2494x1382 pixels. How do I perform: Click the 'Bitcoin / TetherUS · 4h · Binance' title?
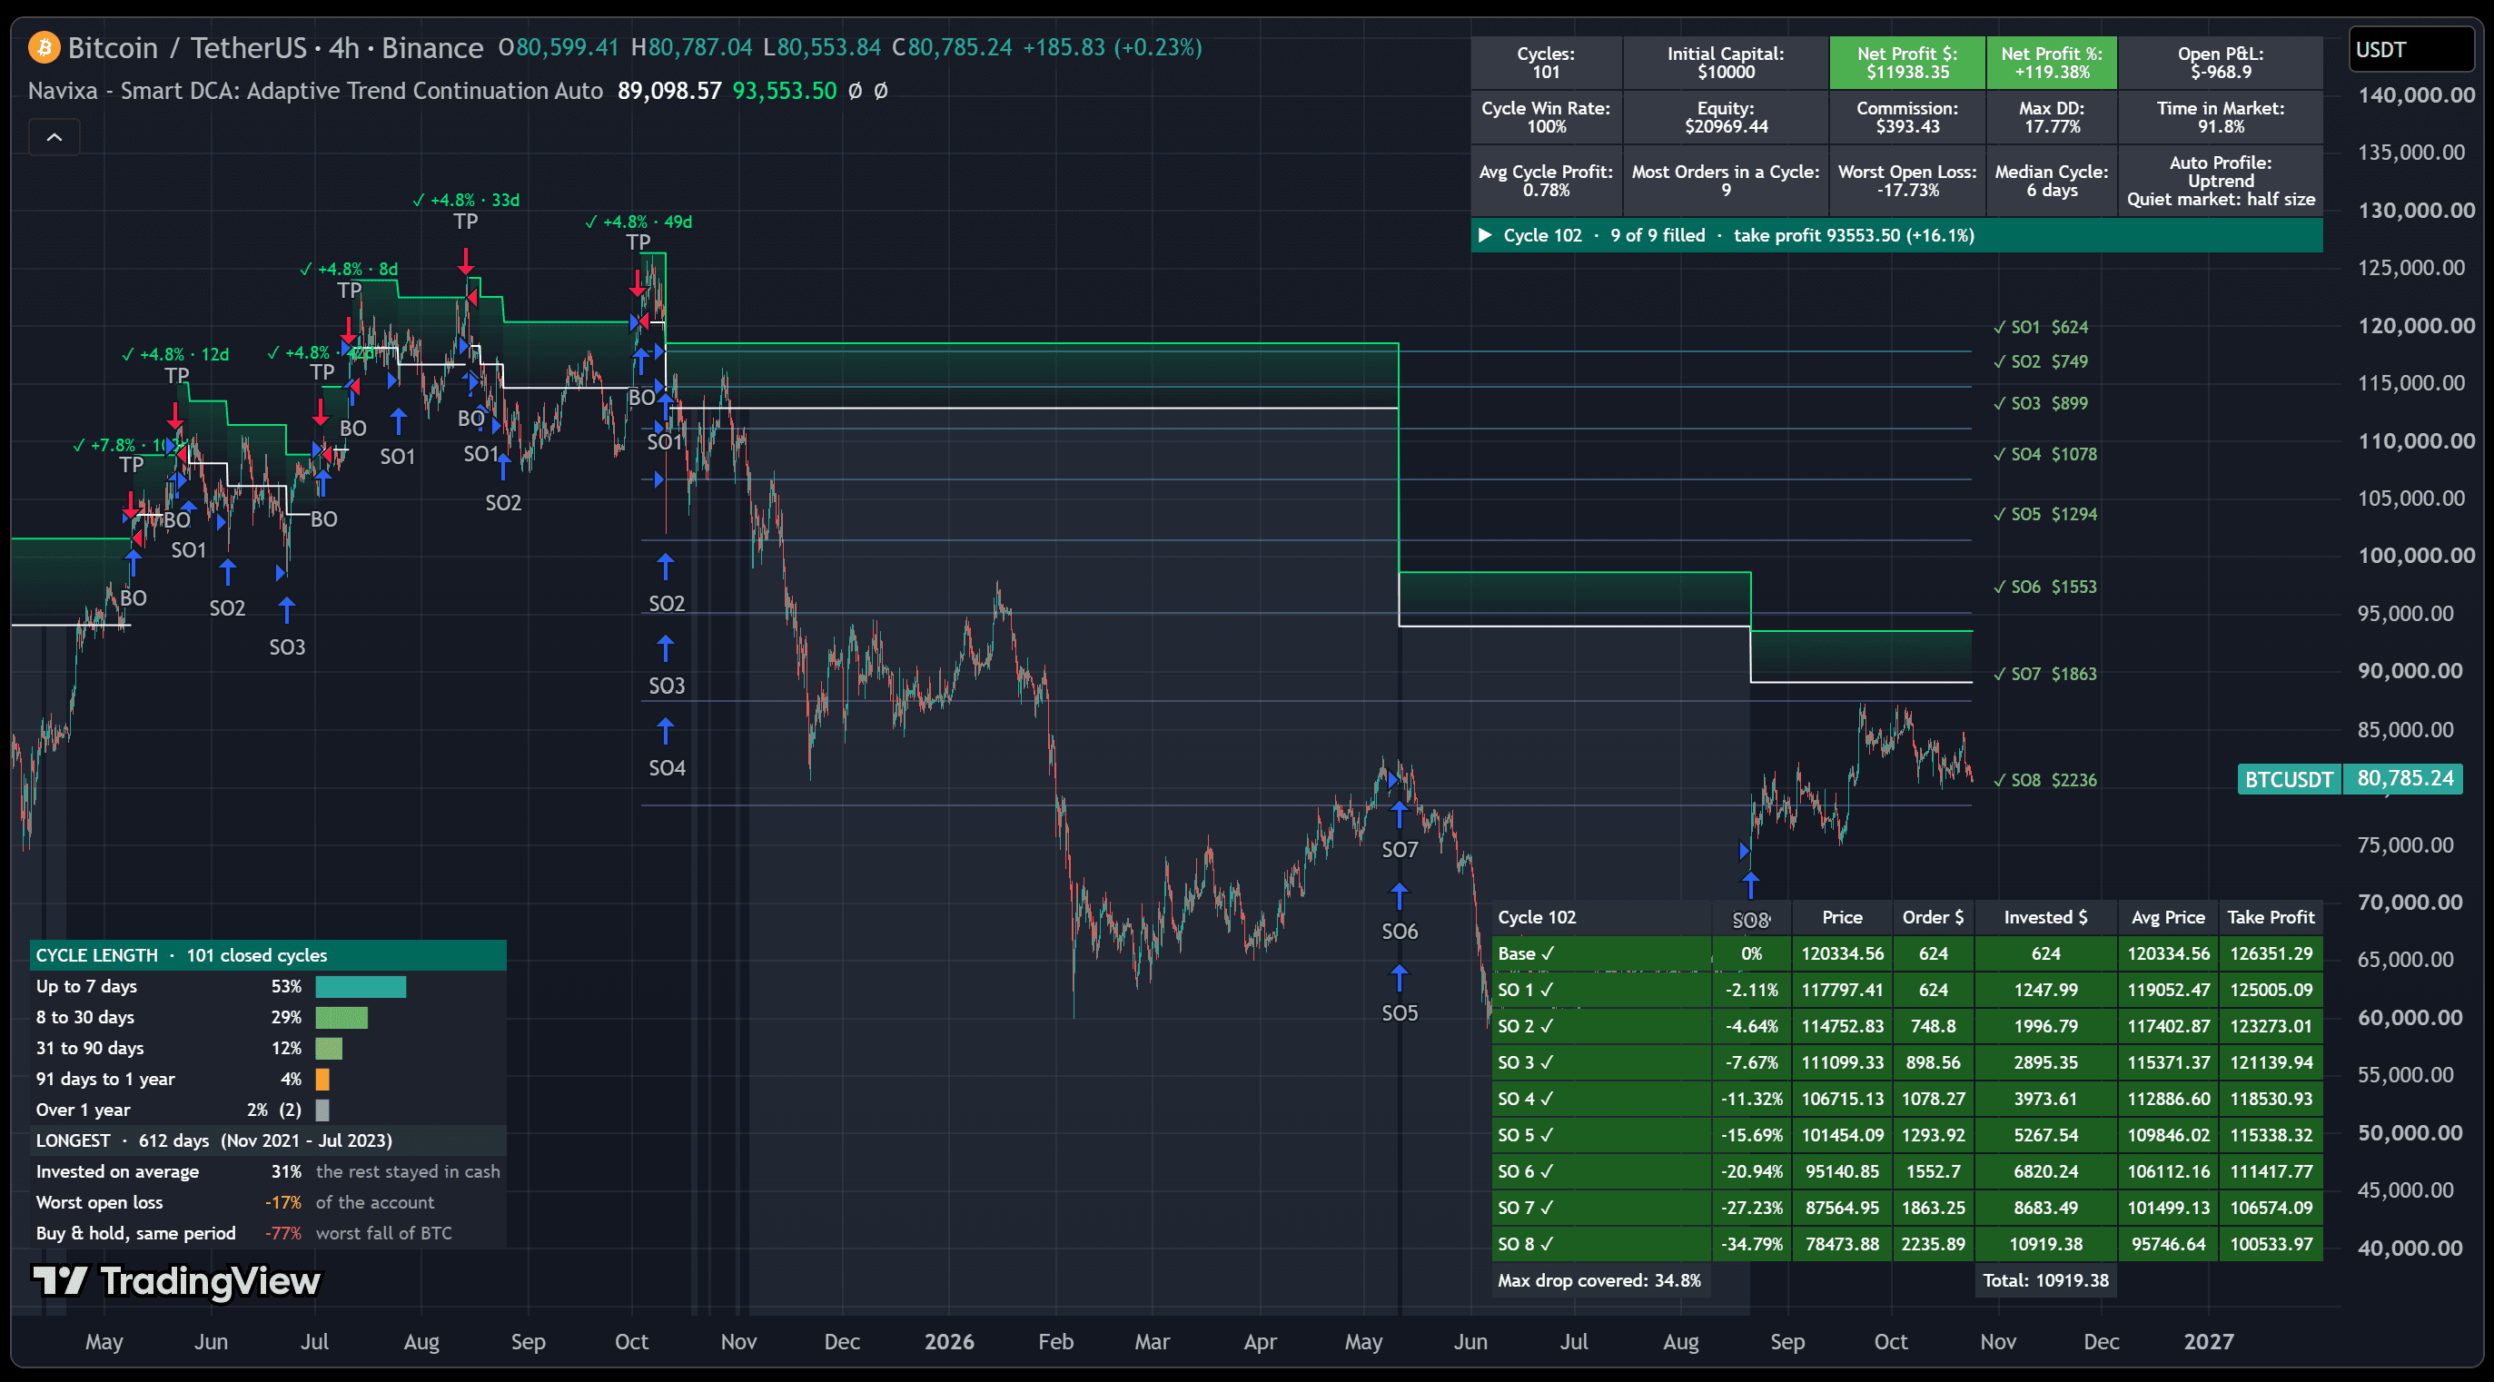(275, 47)
